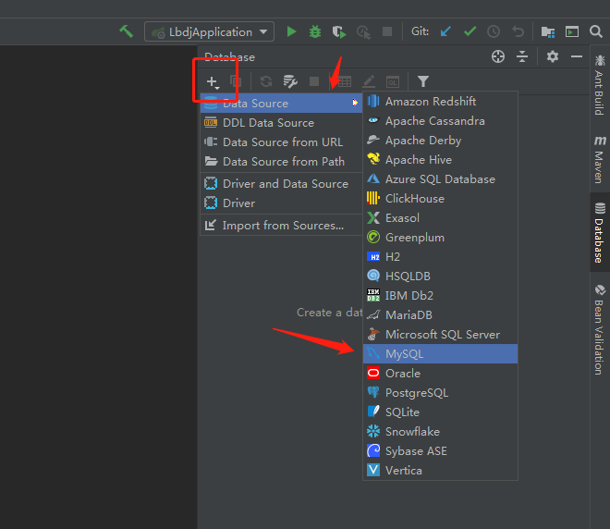
Task: Update project with Git blue arrow
Action: point(445,31)
